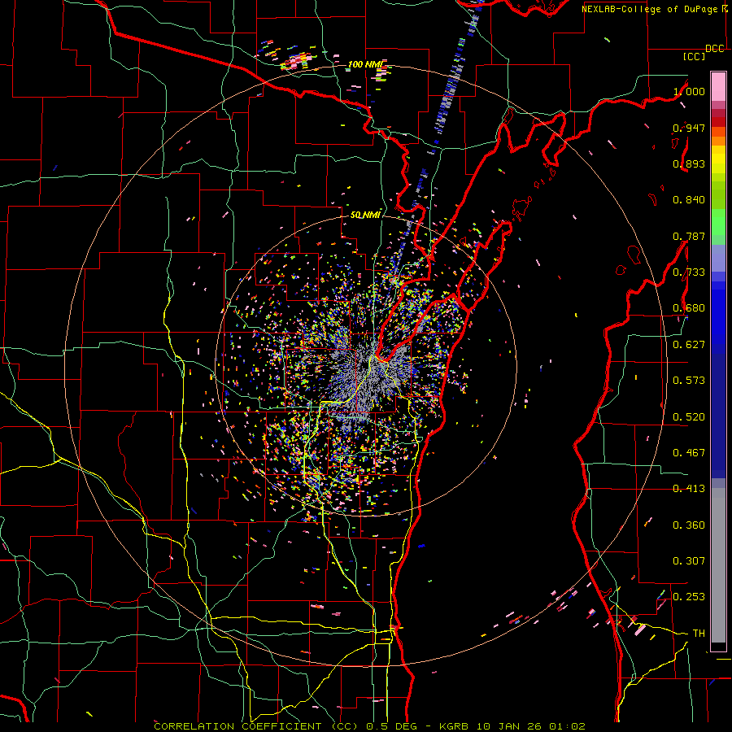Click the [CC] legend title

pyautogui.click(x=695, y=56)
